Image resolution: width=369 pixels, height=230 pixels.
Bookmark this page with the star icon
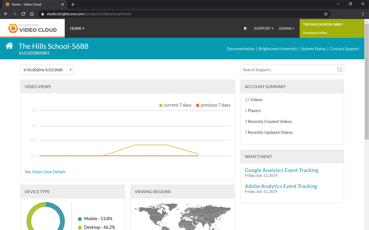click(326, 14)
